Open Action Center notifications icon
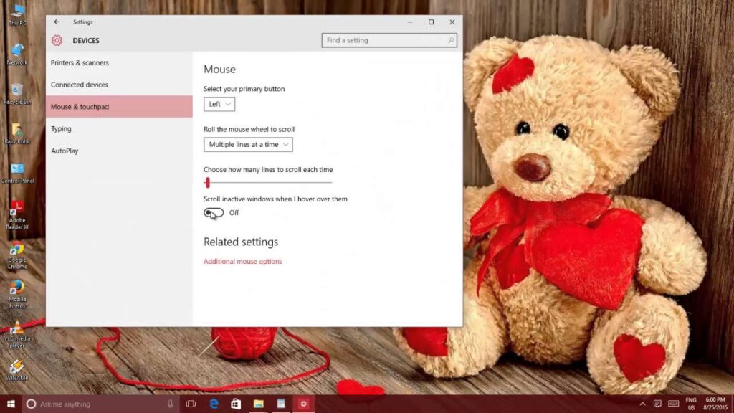The image size is (734, 413). pyautogui.click(x=657, y=404)
